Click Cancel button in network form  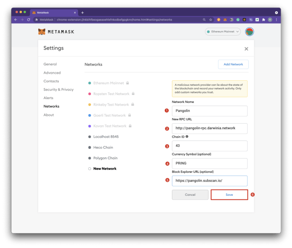point(190,194)
